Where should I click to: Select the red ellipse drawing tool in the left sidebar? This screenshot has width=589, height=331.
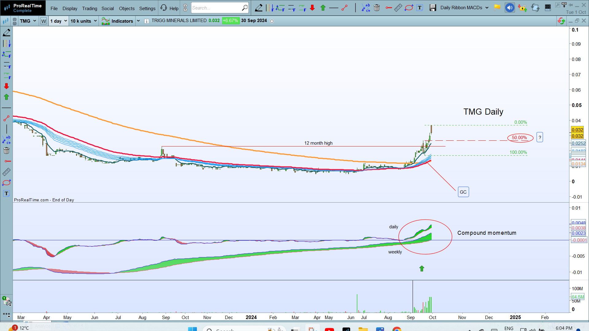point(6,183)
